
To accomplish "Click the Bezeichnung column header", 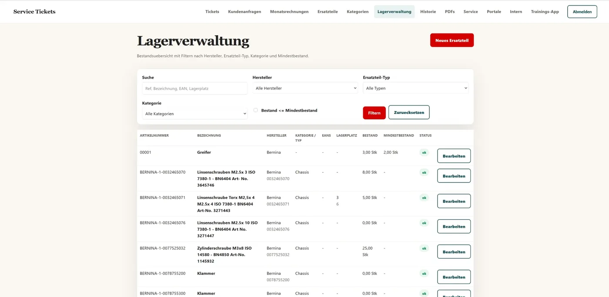I will click(209, 135).
